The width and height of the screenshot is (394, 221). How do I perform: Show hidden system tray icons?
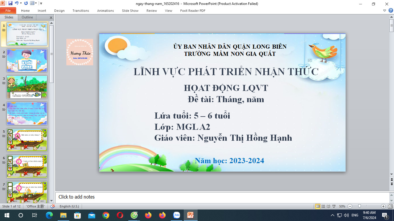click(332, 215)
